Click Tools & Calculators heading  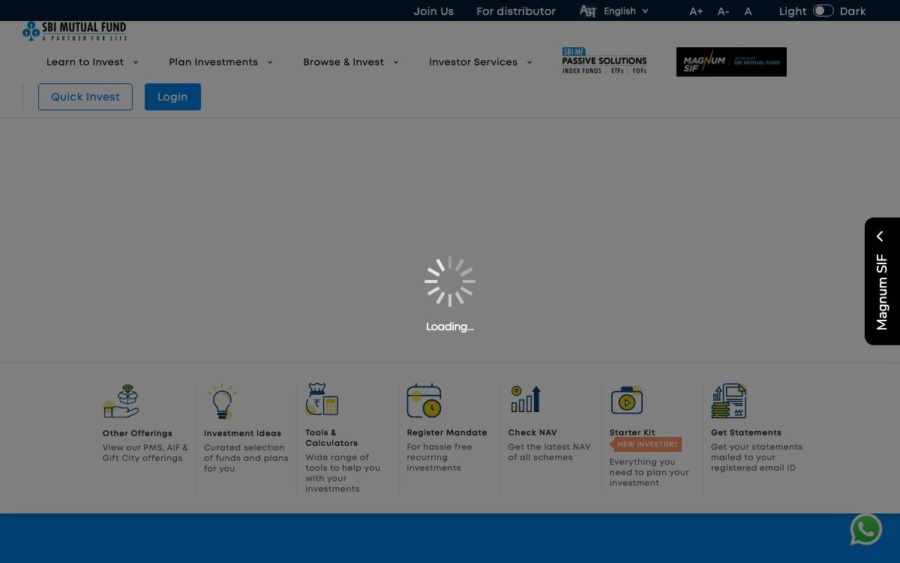331,438
